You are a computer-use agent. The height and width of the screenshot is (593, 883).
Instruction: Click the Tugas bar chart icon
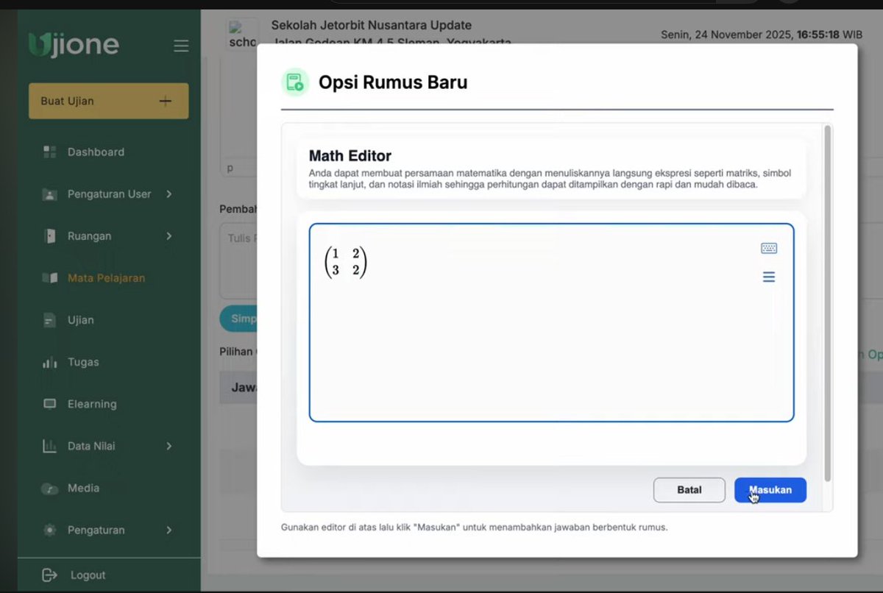[50, 362]
